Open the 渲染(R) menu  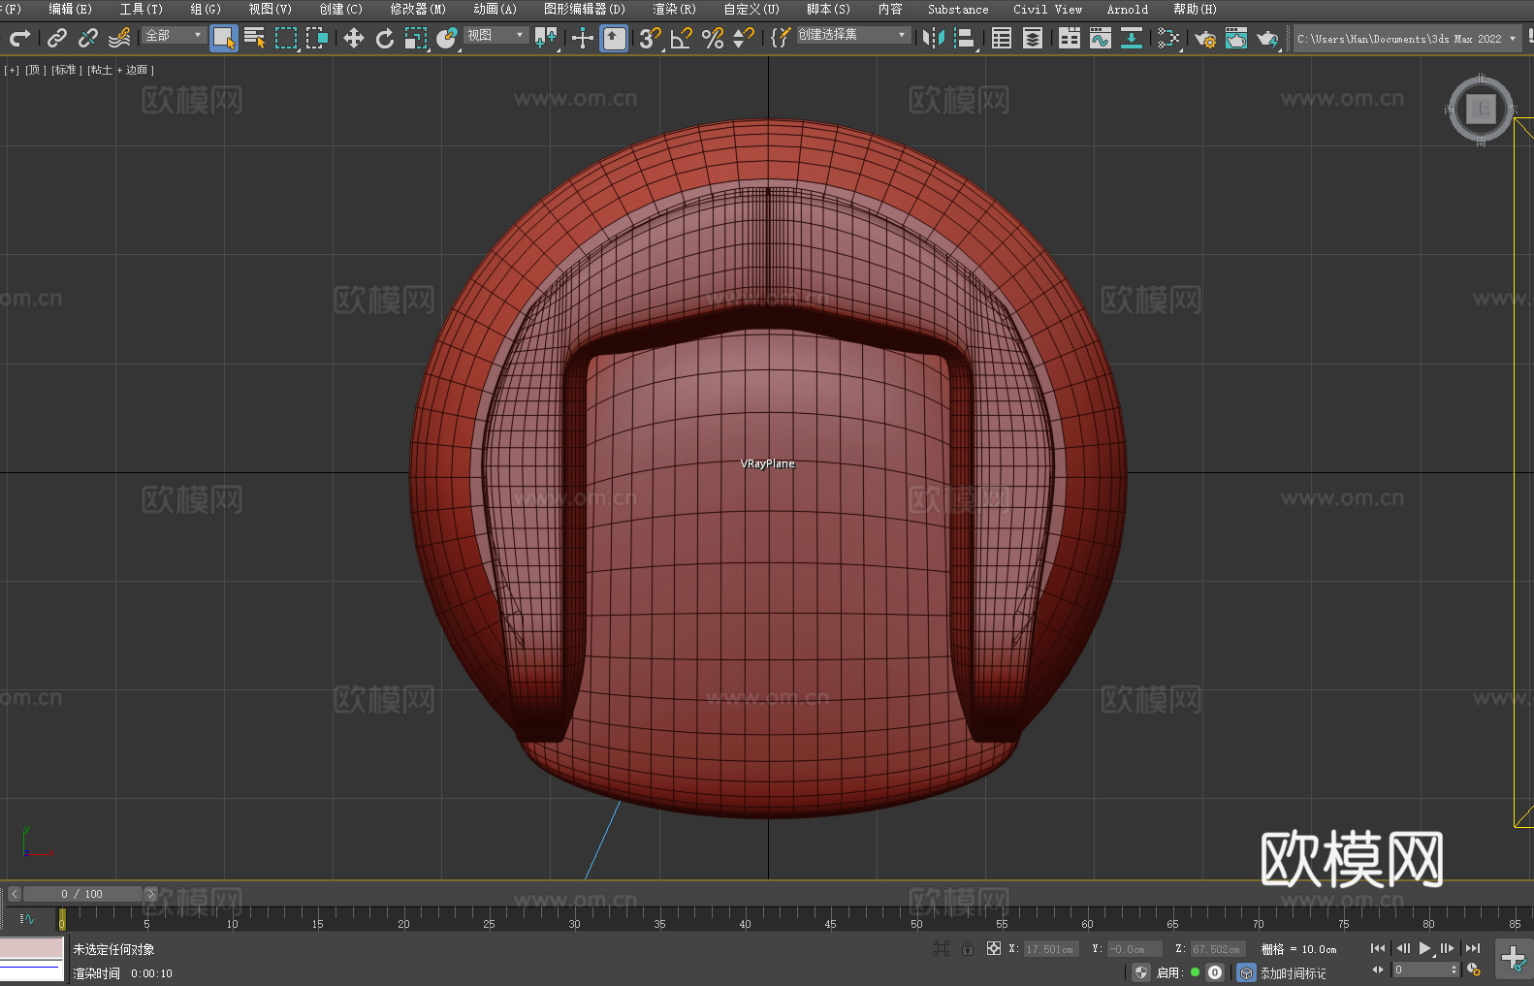[674, 9]
